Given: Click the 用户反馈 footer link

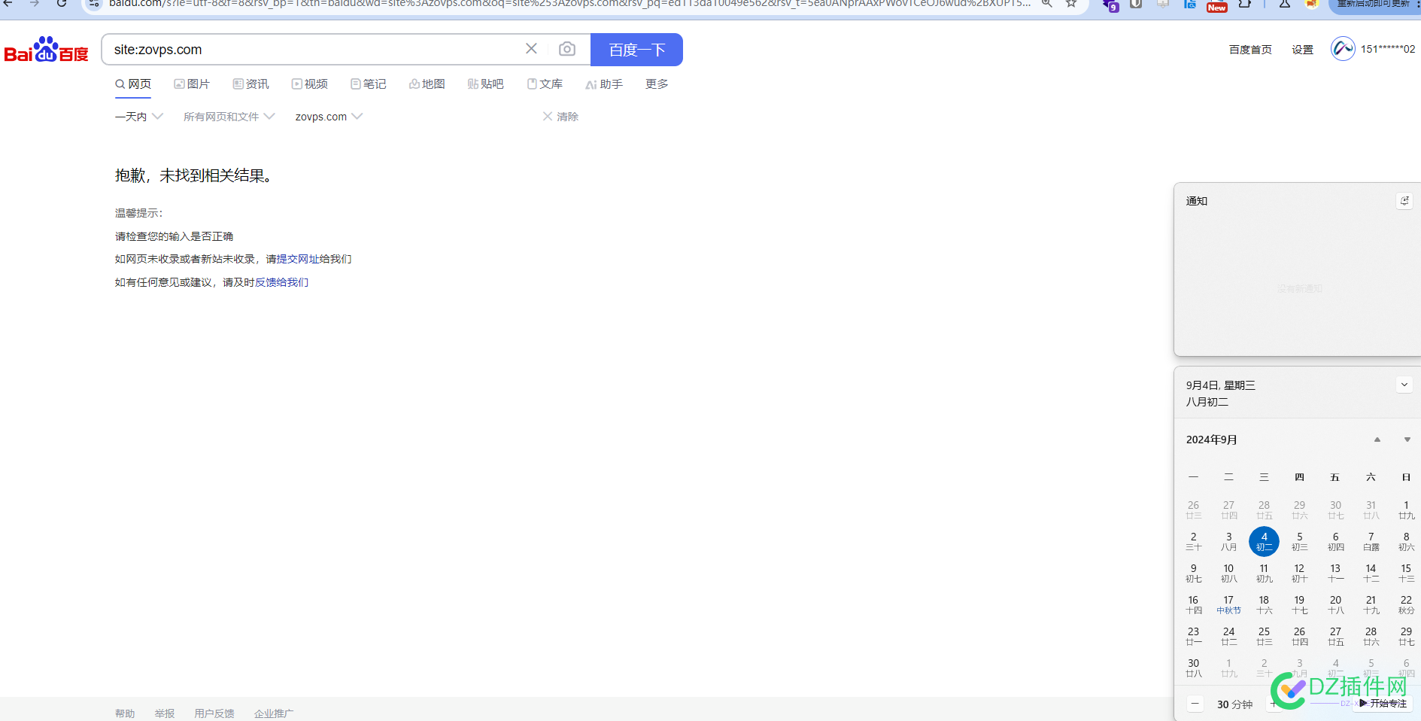Looking at the screenshot, I should (214, 713).
